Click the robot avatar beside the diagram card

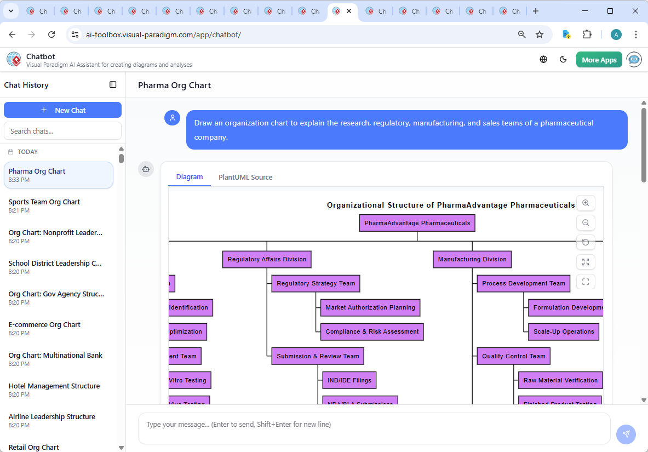pyautogui.click(x=146, y=169)
